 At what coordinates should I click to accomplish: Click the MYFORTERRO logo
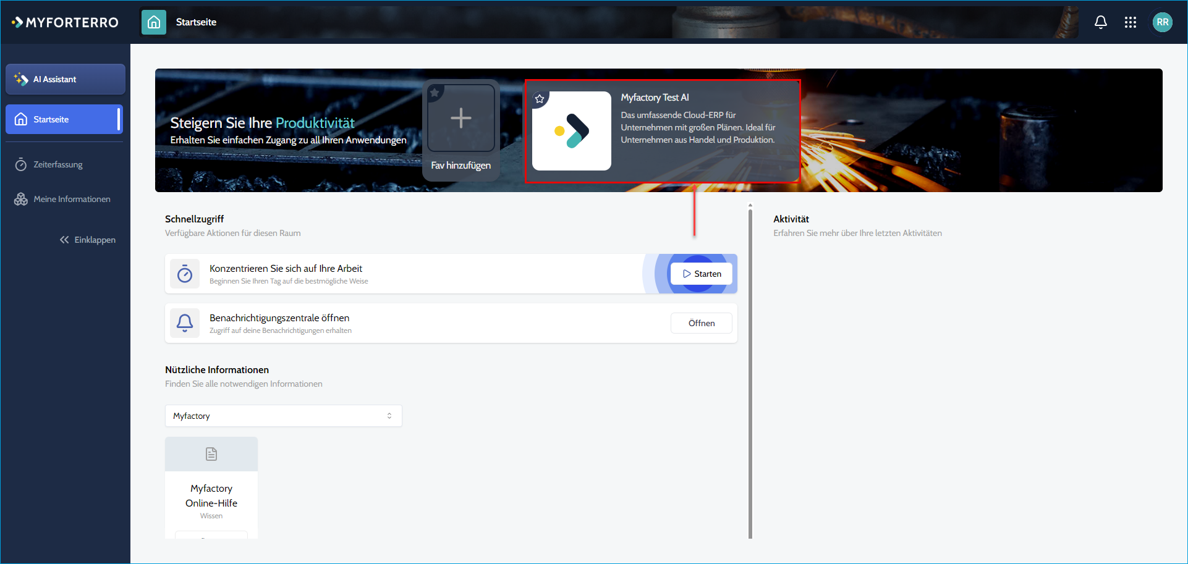[65, 22]
